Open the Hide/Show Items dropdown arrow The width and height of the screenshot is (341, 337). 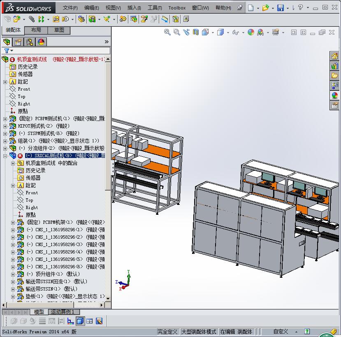243,33
